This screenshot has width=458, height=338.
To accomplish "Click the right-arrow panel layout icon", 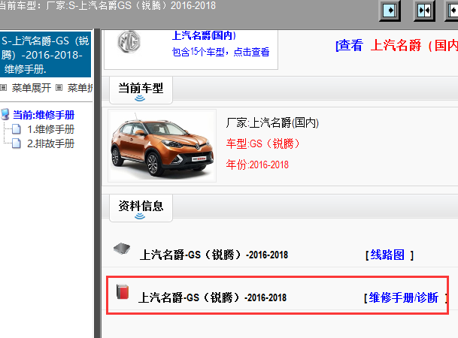I will (x=390, y=11).
